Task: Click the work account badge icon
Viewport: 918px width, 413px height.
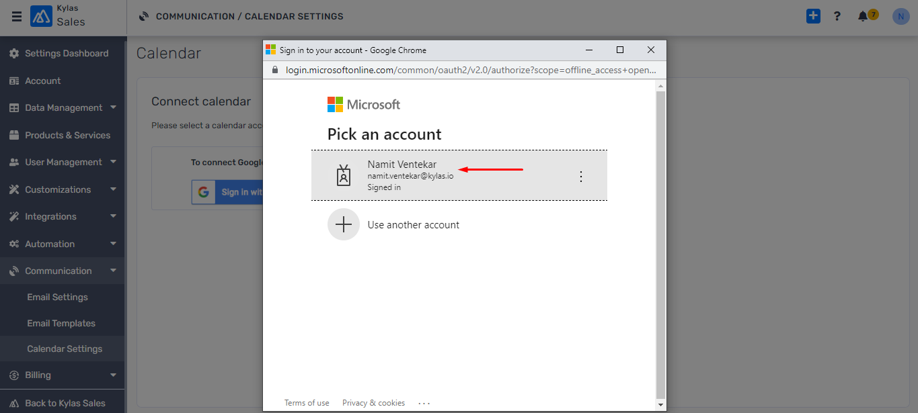Action: [x=344, y=175]
